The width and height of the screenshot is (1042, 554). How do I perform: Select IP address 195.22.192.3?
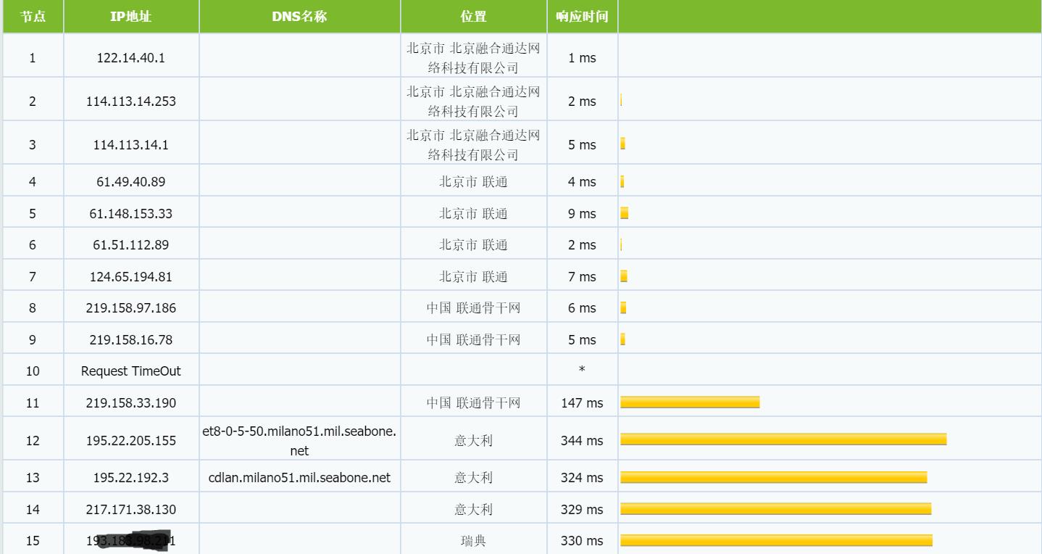pos(131,478)
